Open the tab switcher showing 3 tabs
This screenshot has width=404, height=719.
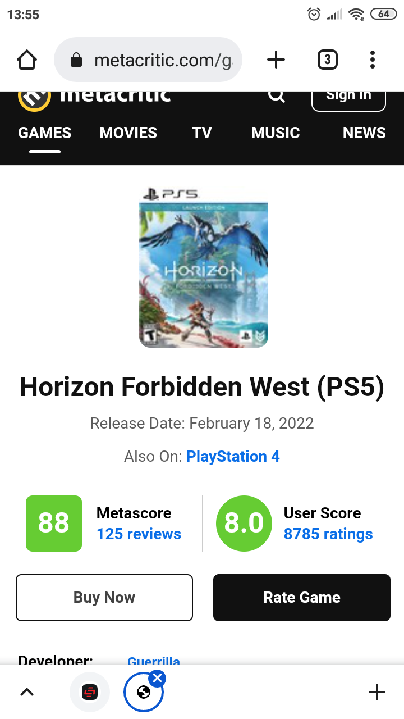328,60
